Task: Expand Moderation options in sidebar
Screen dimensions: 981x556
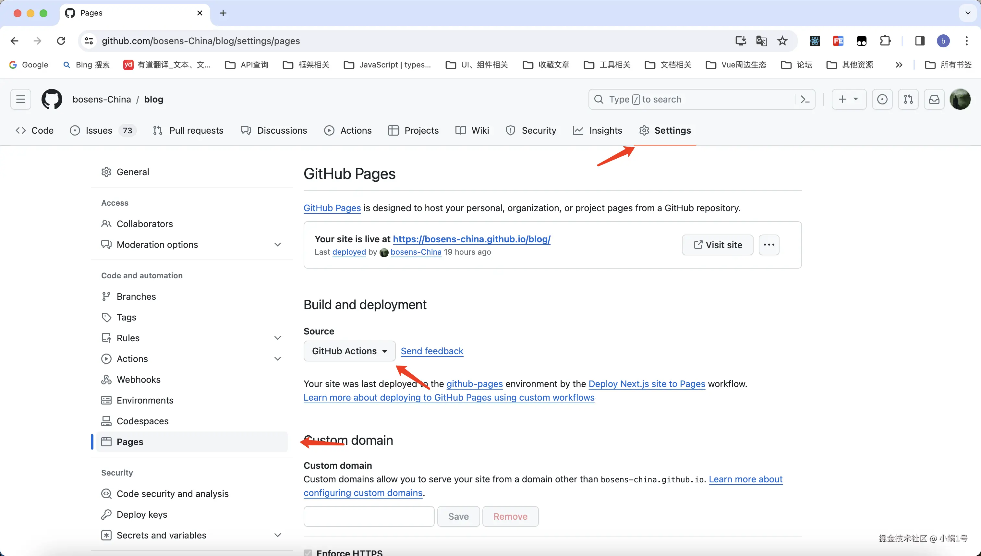Action: click(x=278, y=244)
